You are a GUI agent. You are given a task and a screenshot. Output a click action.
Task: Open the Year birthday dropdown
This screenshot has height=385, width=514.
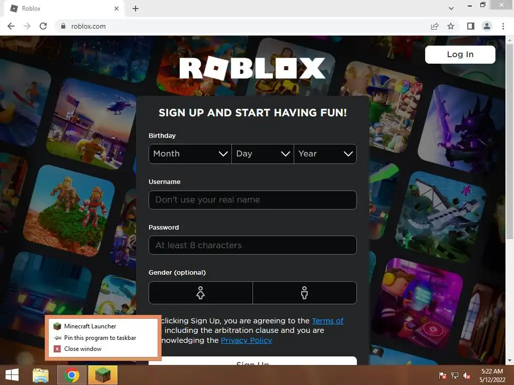point(325,153)
